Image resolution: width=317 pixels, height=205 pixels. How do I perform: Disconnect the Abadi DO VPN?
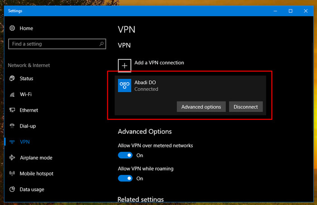(x=246, y=107)
